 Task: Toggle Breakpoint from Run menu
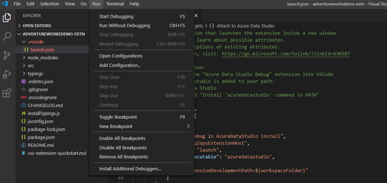[x=118, y=117]
